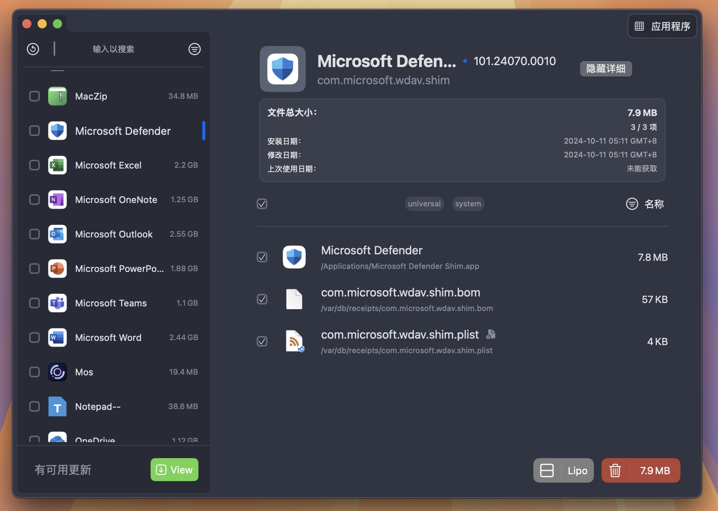Viewport: 718px width, 511px height.
Task: Click the Mos app icon
Action: (x=57, y=372)
